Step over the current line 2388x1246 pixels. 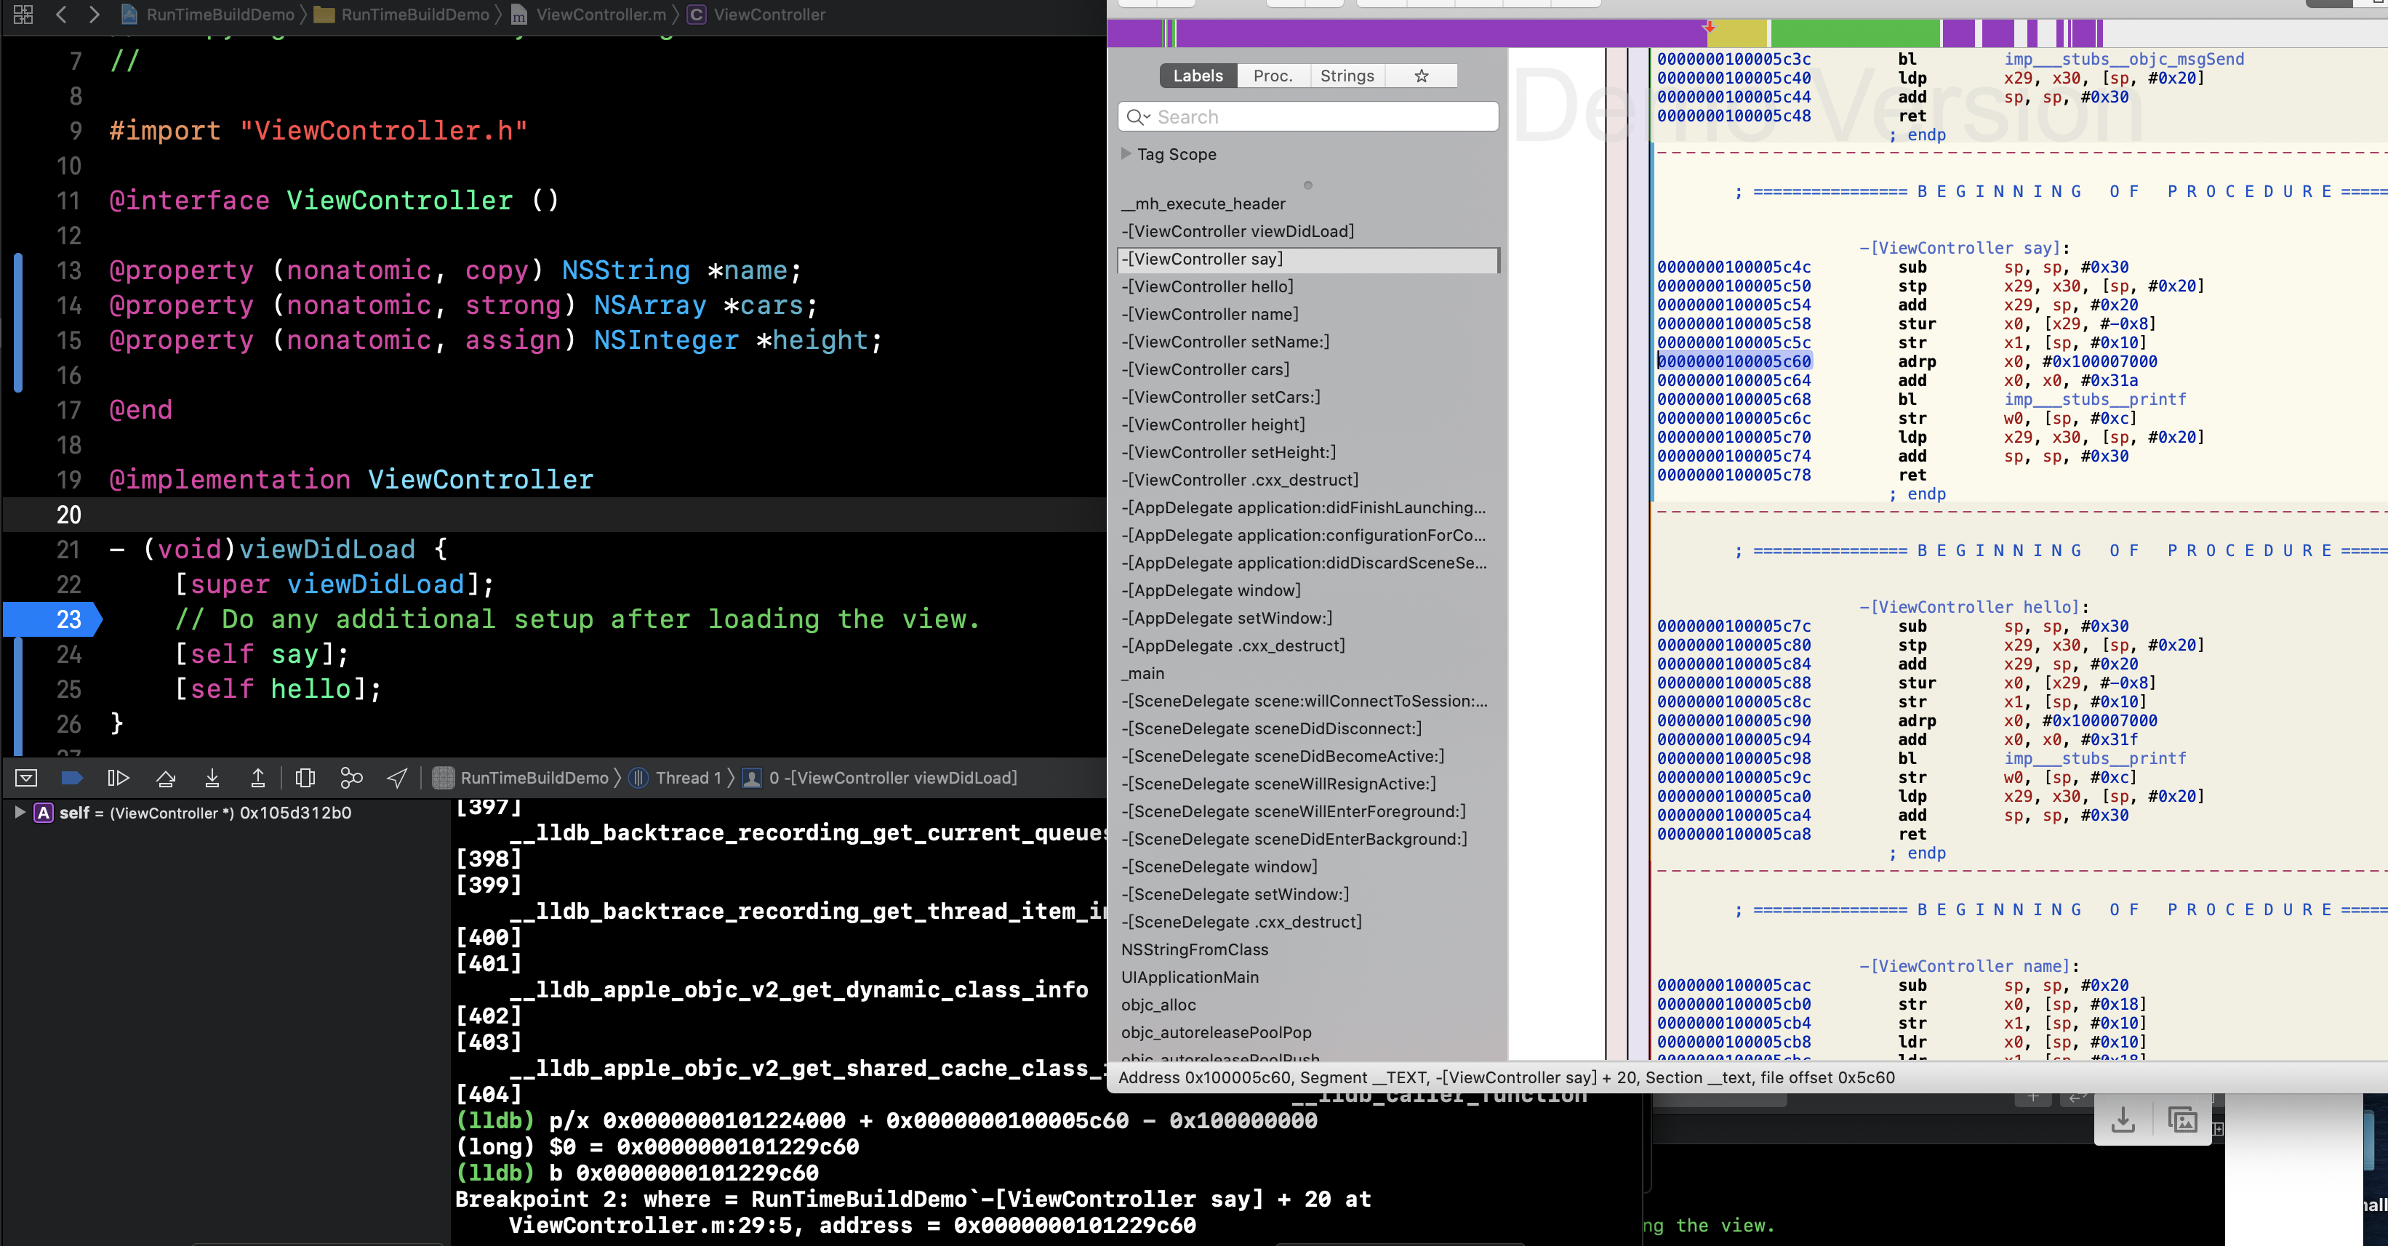tap(166, 778)
